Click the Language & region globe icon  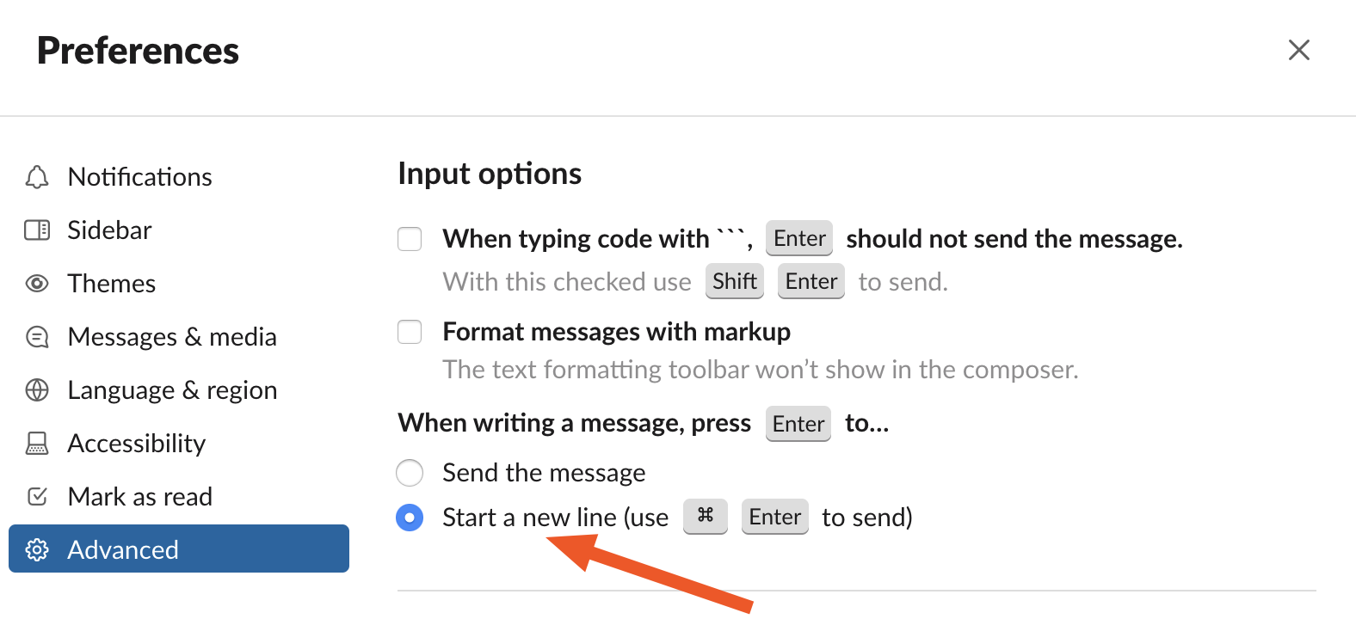(37, 390)
